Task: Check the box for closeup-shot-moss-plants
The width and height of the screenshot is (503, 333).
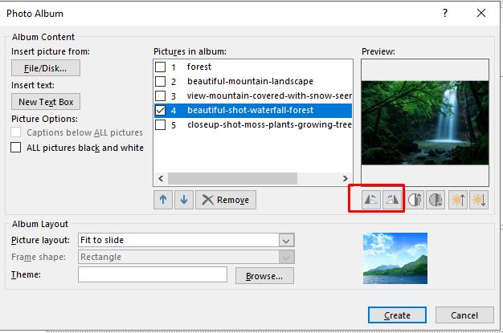Action: [x=161, y=124]
